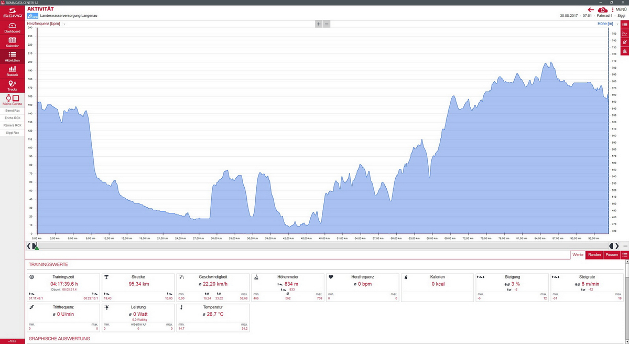Click the cloud sync icon
Screen dimensions: 629x344
tap(603, 9)
